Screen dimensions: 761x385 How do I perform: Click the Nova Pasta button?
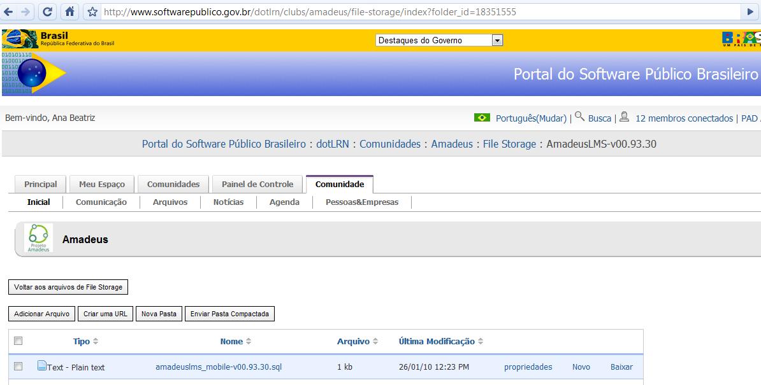point(159,314)
